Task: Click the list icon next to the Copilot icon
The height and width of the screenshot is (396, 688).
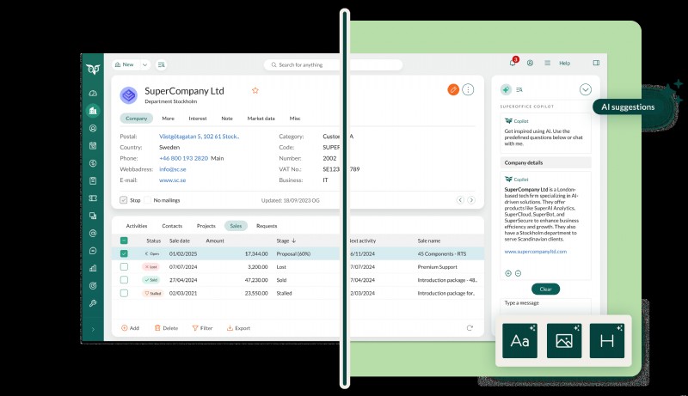Action: point(519,90)
